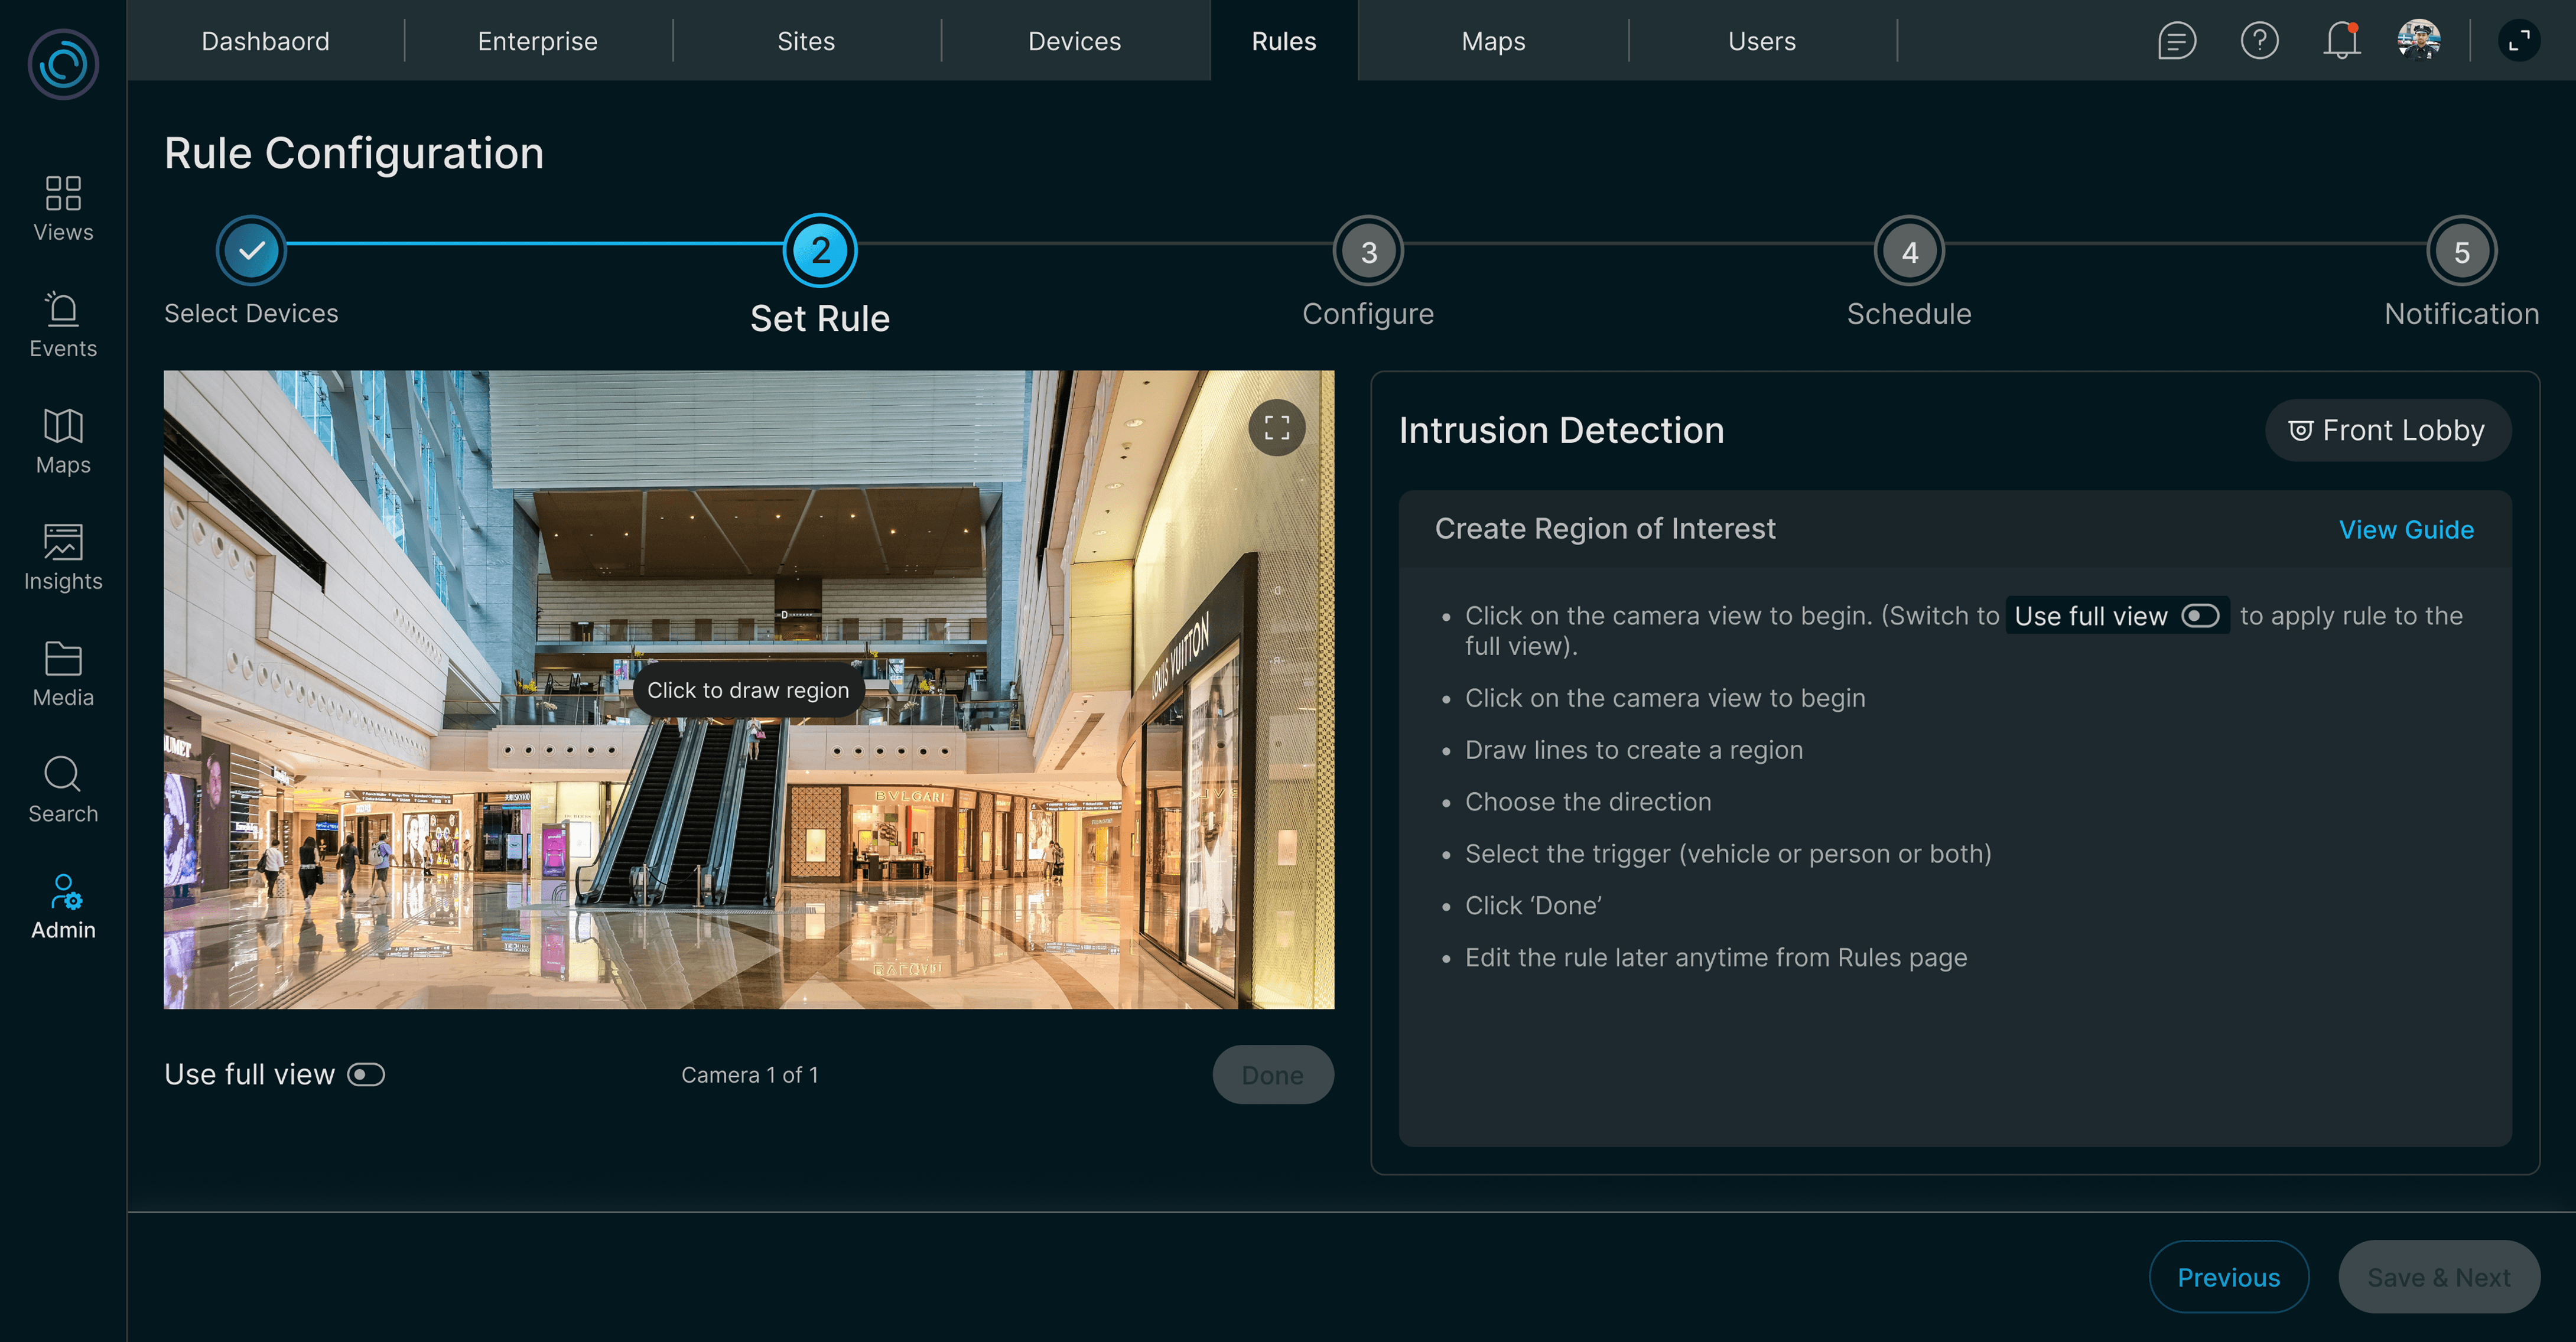Expand the camera view to fullscreen

(x=1276, y=428)
